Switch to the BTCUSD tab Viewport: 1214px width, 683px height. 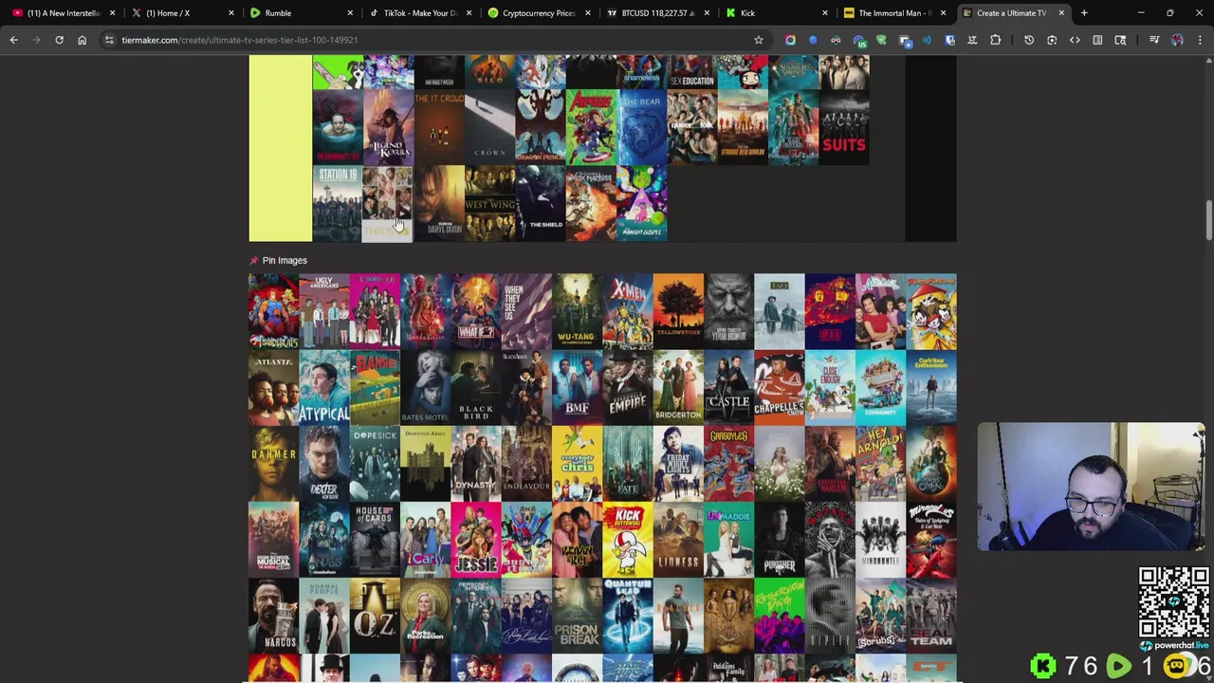pyautogui.click(x=655, y=13)
